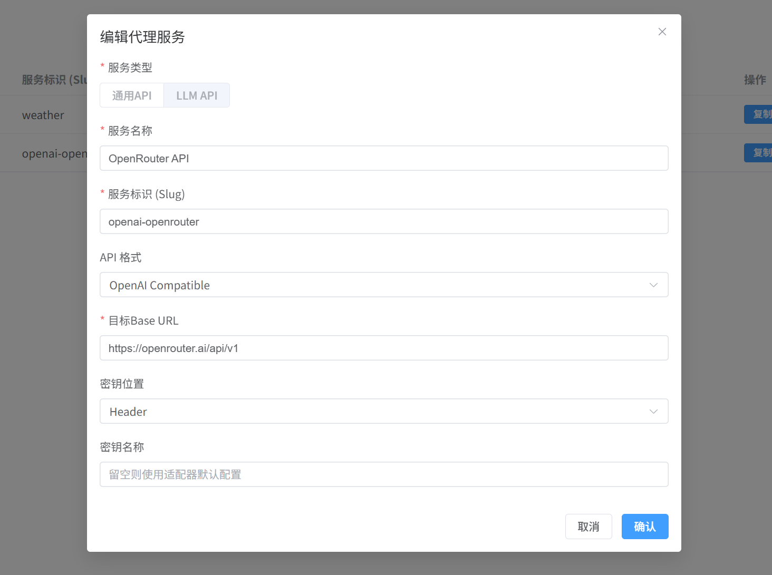Click the 复制 button in the weather row
Viewport: 772px width, 575px height.
[759, 114]
